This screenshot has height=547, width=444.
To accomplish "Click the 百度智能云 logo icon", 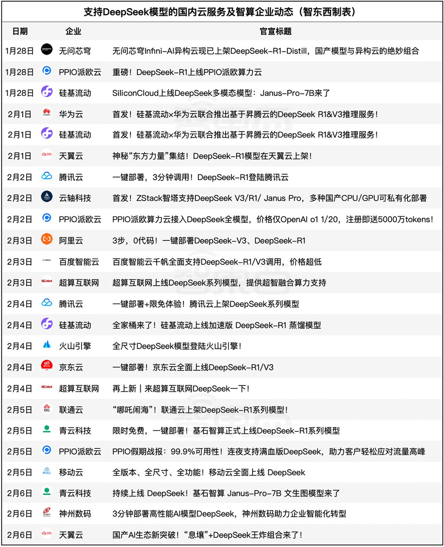I will point(47,261).
